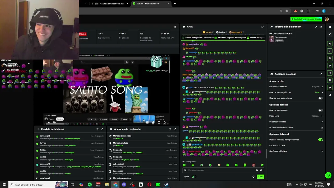Open the Windows Start menu
334x188 pixels.
(x=4, y=185)
